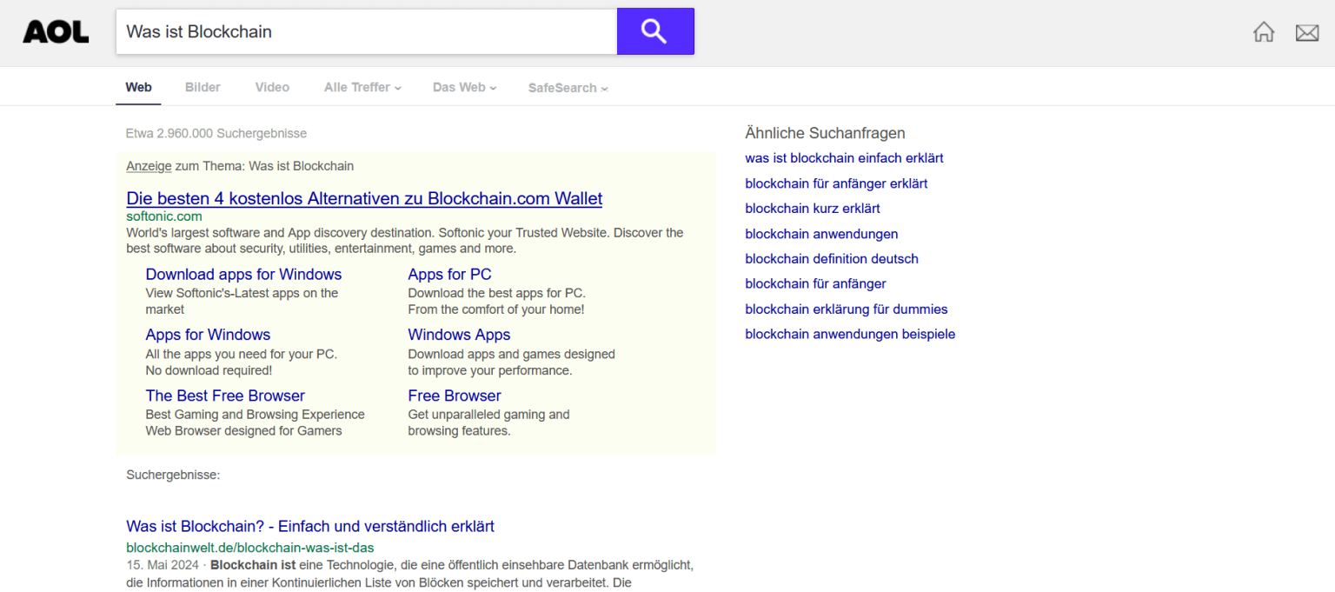Open the Download apps for Windows link
Viewport: 1335px width, 592px height.
(243, 275)
